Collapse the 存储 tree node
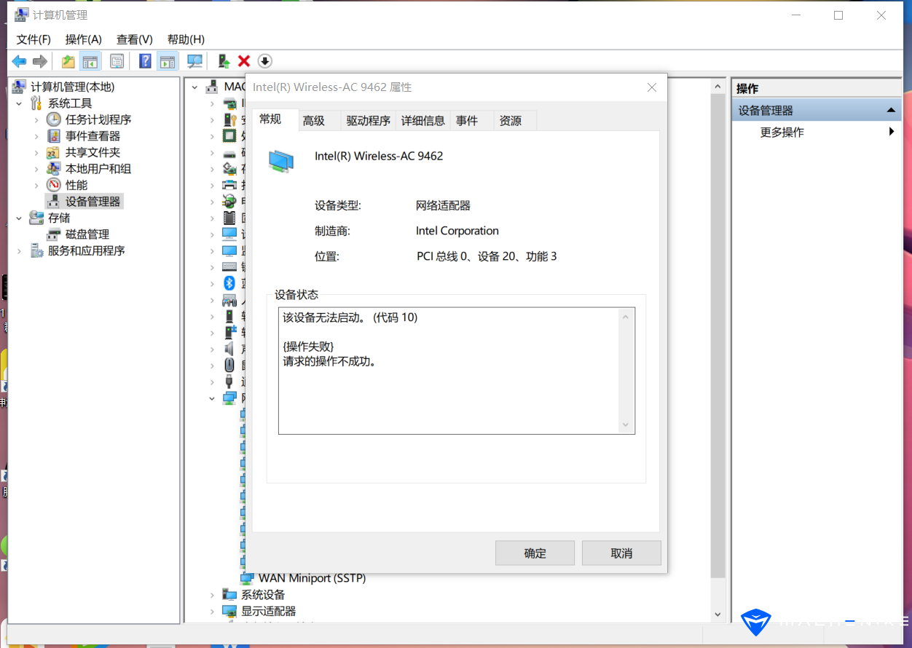912x648 pixels. pos(19,218)
